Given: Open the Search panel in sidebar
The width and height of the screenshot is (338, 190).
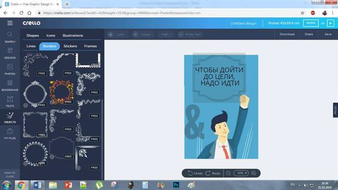Looking at the screenshot, I should [10, 37].
